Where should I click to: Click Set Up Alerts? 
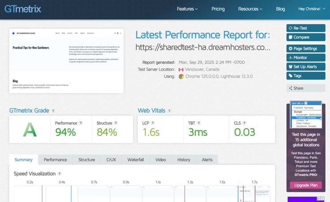[306, 66]
